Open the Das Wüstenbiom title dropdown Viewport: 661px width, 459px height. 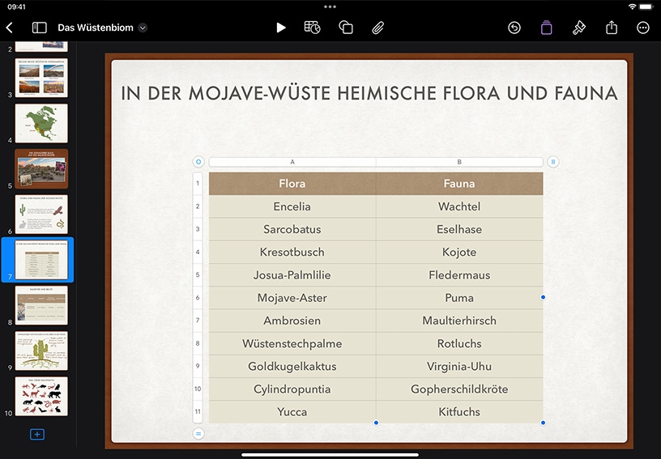pos(143,28)
